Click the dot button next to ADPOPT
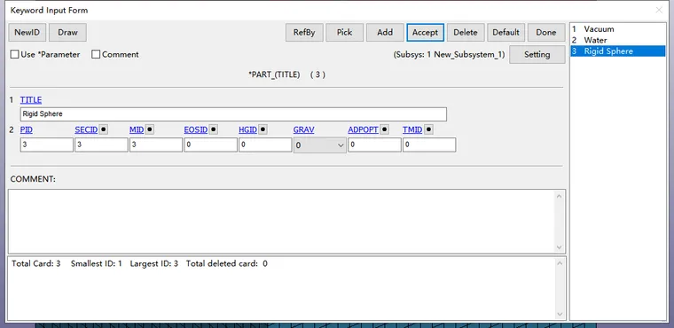 click(384, 129)
